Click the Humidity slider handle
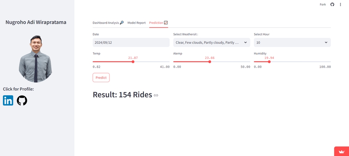 click(x=269, y=62)
